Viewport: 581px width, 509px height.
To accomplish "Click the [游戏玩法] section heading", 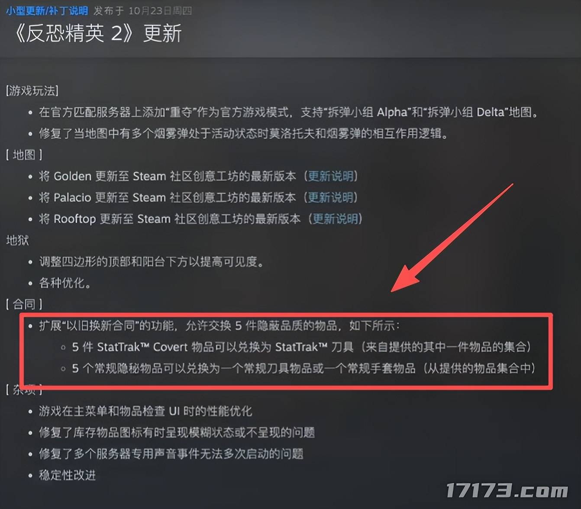I will [x=32, y=91].
